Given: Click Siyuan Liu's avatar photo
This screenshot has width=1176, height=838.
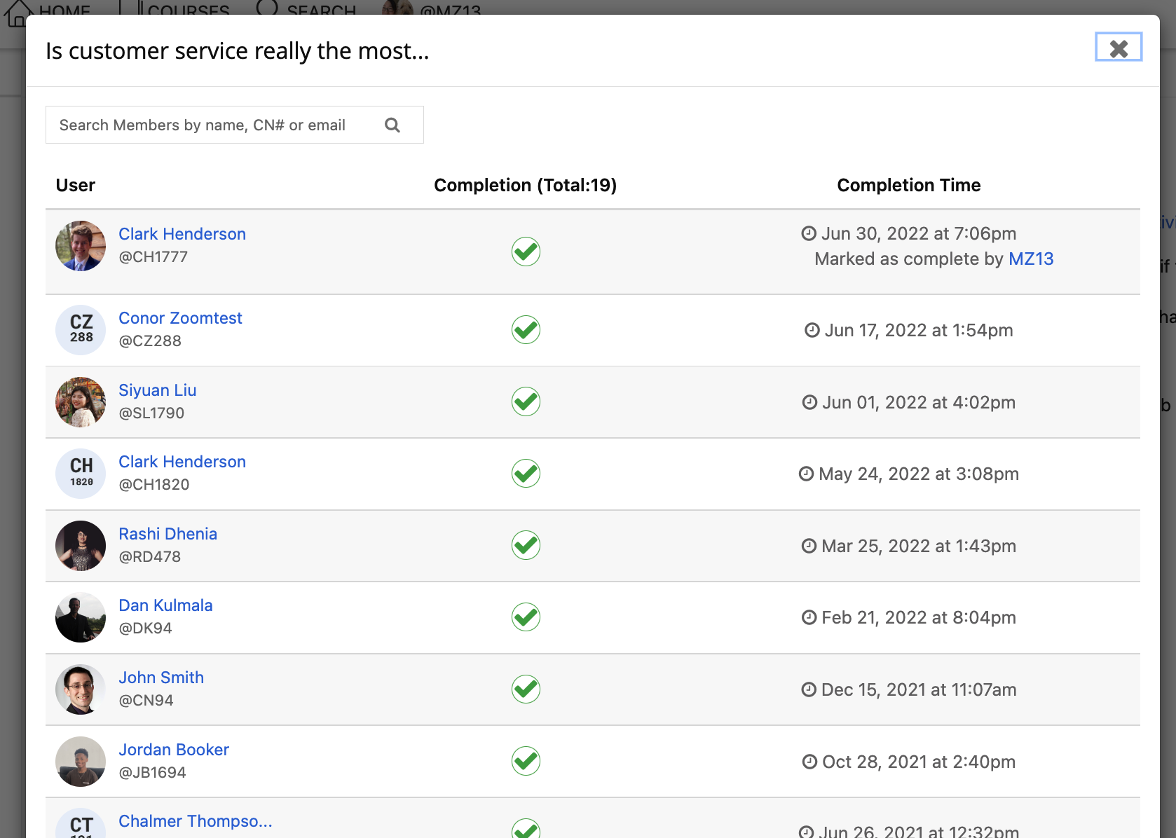Looking at the screenshot, I should coord(81,402).
